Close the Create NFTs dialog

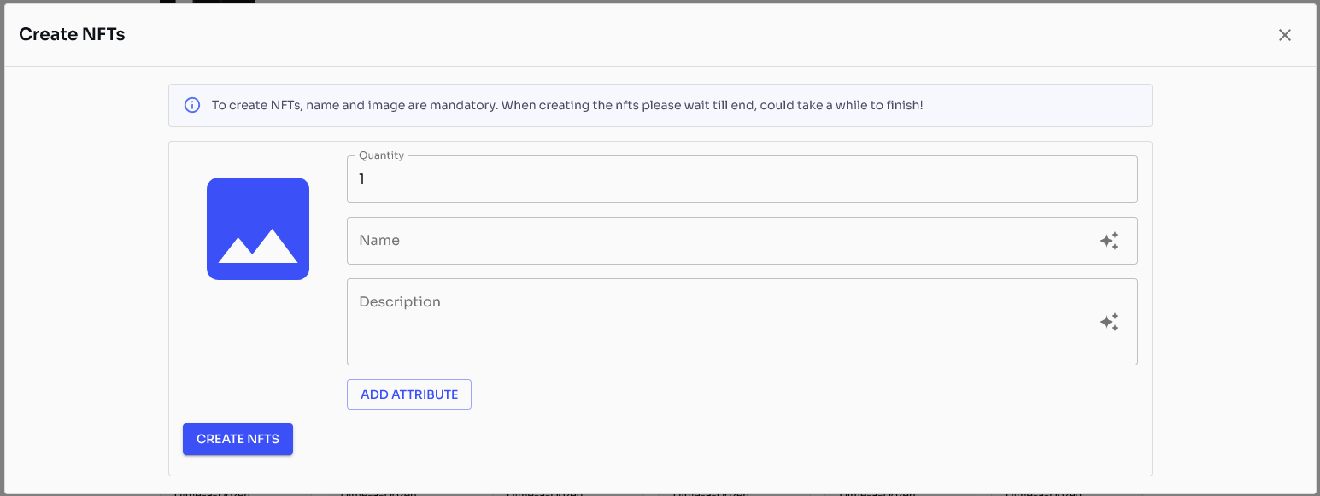[1284, 35]
